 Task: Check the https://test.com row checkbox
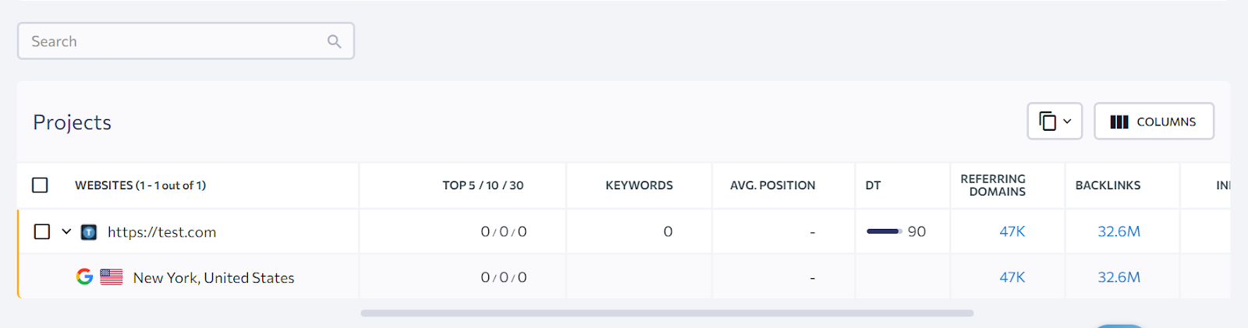[x=42, y=231]
